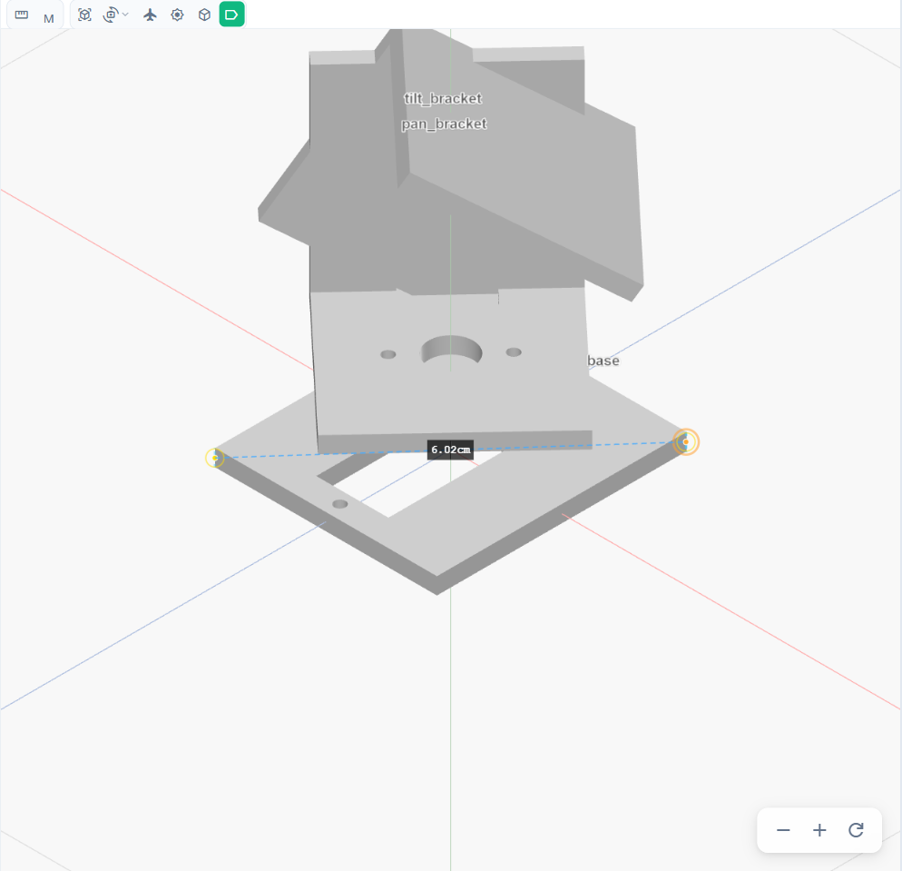Click the fit-model-to-view cube icon
The width and height of the screenshot is (902, 871).
coord(84,15)
